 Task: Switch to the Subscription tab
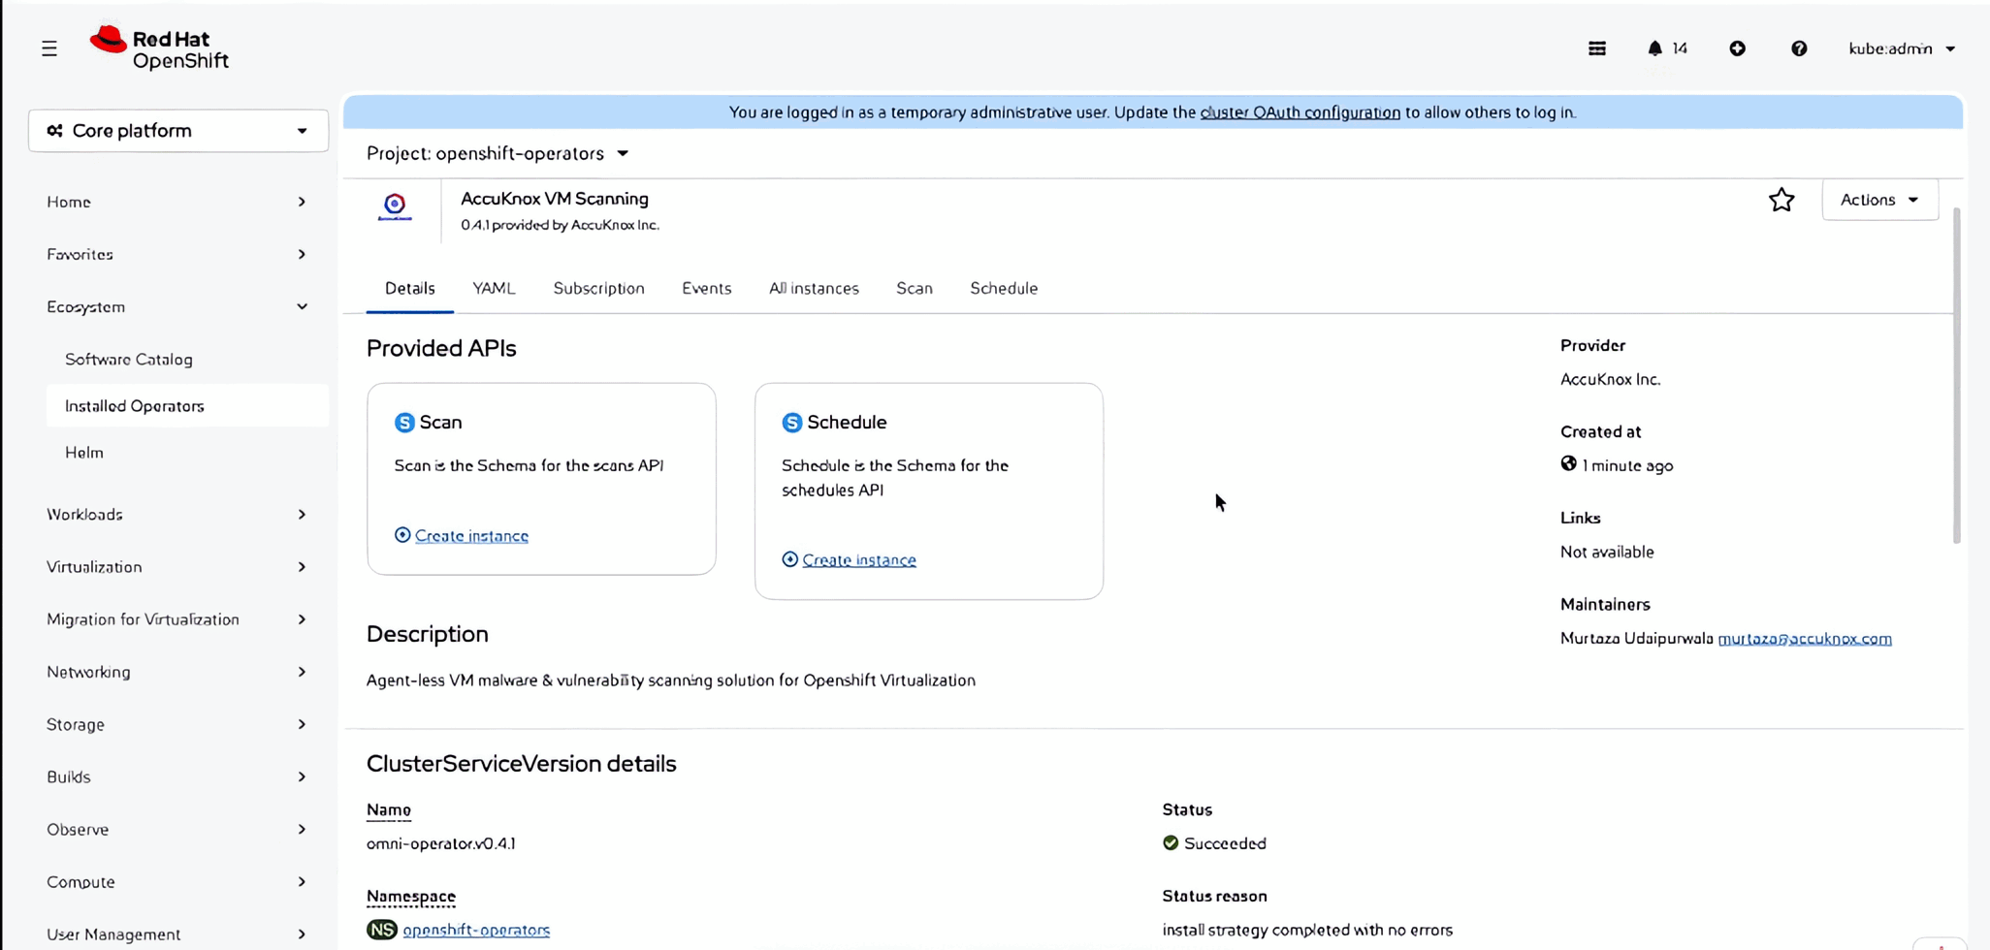point(598,289)
